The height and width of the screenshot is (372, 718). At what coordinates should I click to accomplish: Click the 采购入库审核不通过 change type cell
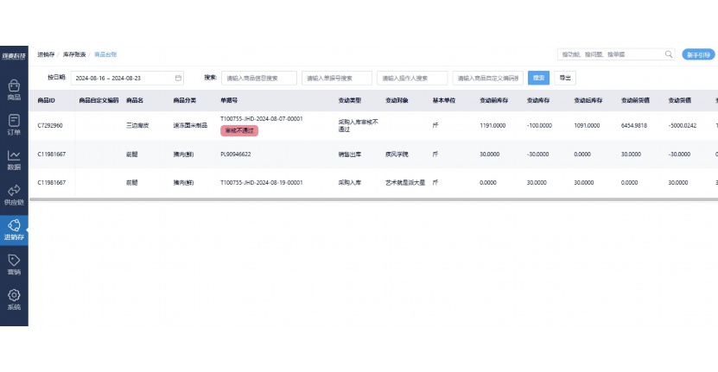358,126
